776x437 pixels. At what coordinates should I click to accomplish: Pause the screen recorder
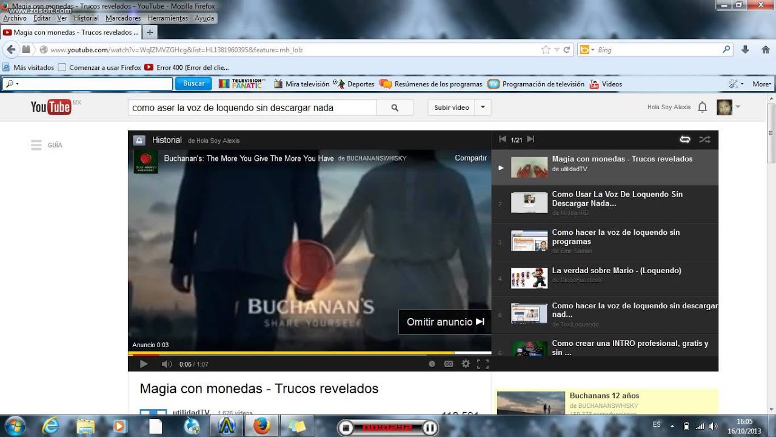[430, 428]
